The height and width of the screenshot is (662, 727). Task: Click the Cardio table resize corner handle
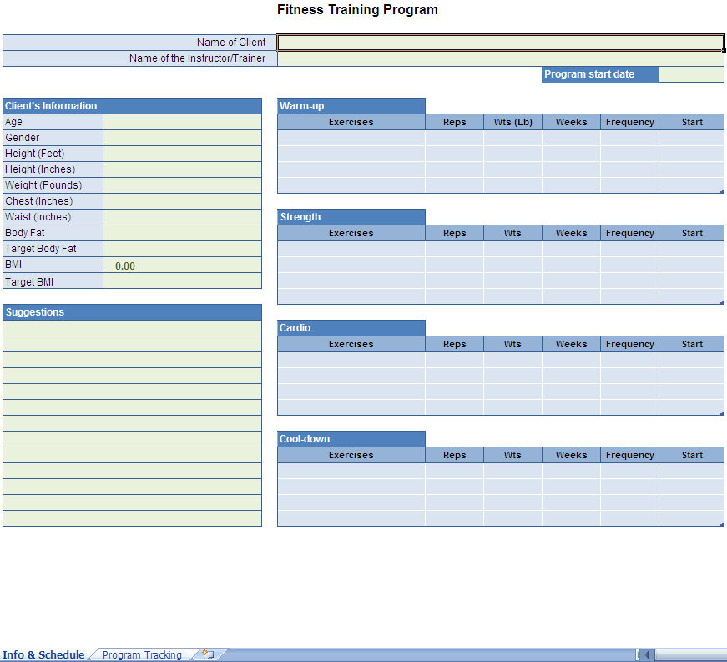click(x=722, y=413)
